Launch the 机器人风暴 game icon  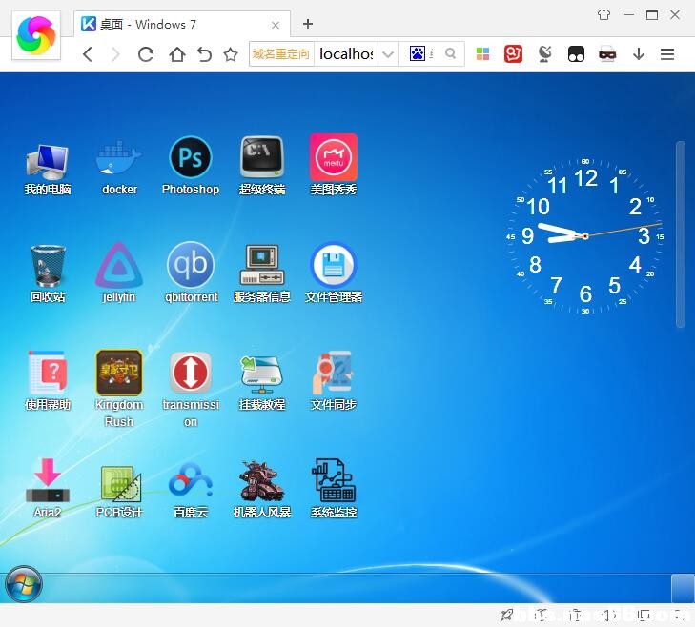click(x=262, y=489)
